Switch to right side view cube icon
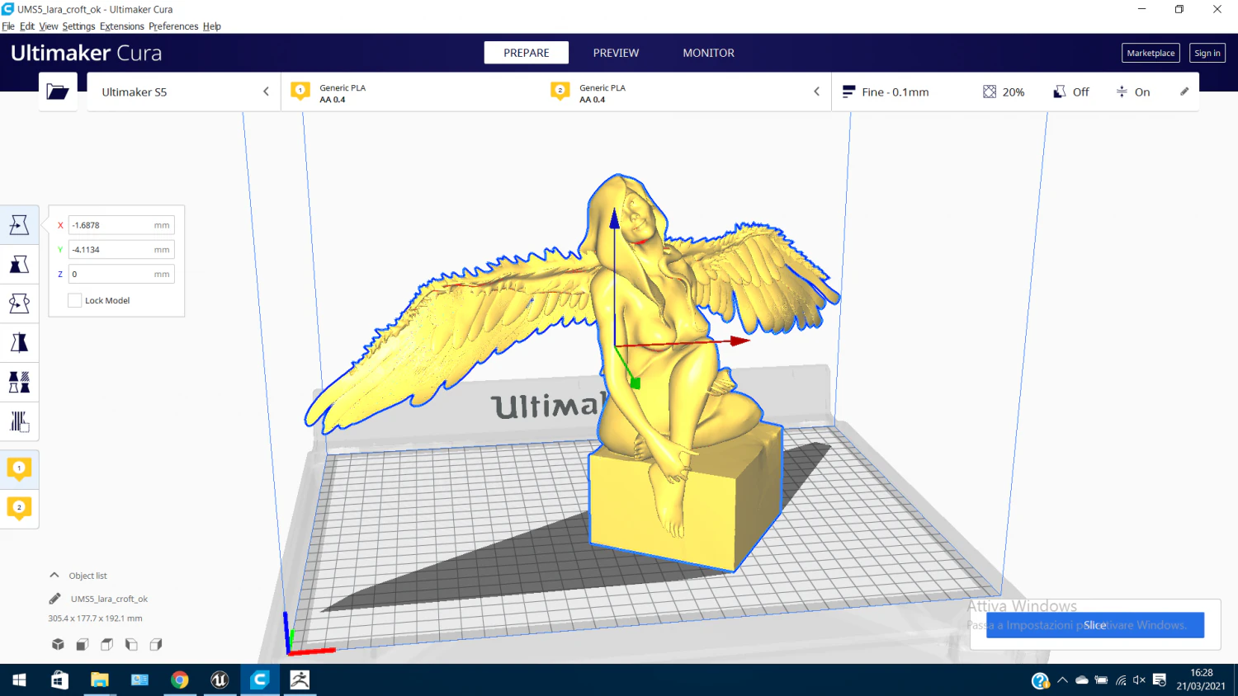Image resolution: width=1238 pixels, height=696 pixels. (x=156, y=644)
